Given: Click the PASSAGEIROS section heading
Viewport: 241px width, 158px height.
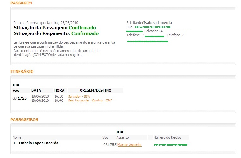Looking at the screenshot, I should 24,120.
